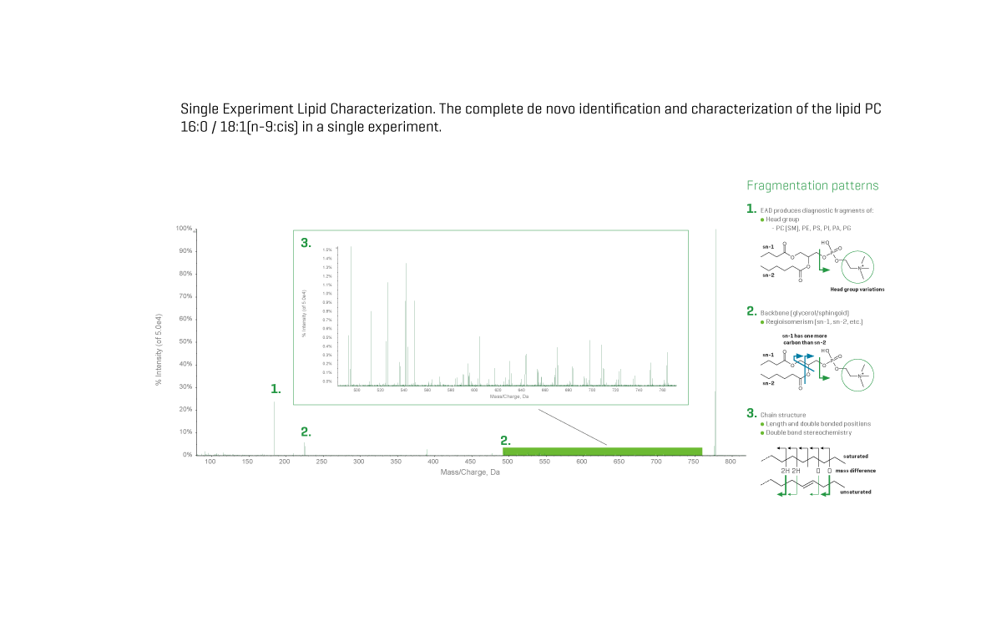Click the 'Double bond stereochemistry' bullet
The width and height of the screenshot is (981, 626).
click(809, 432)
